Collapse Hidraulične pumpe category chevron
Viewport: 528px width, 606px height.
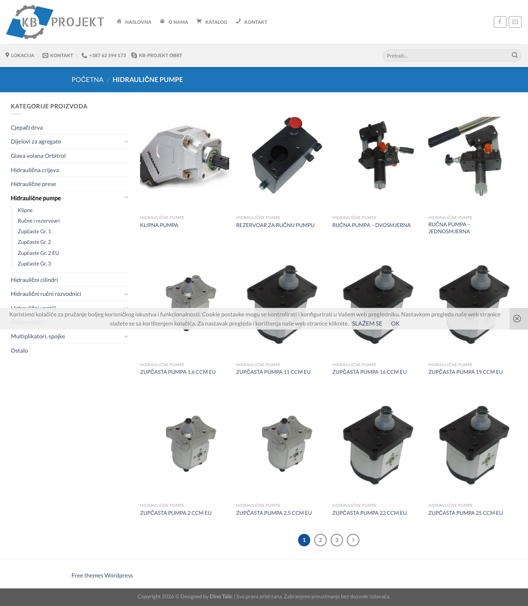click(x=126, y=198)
